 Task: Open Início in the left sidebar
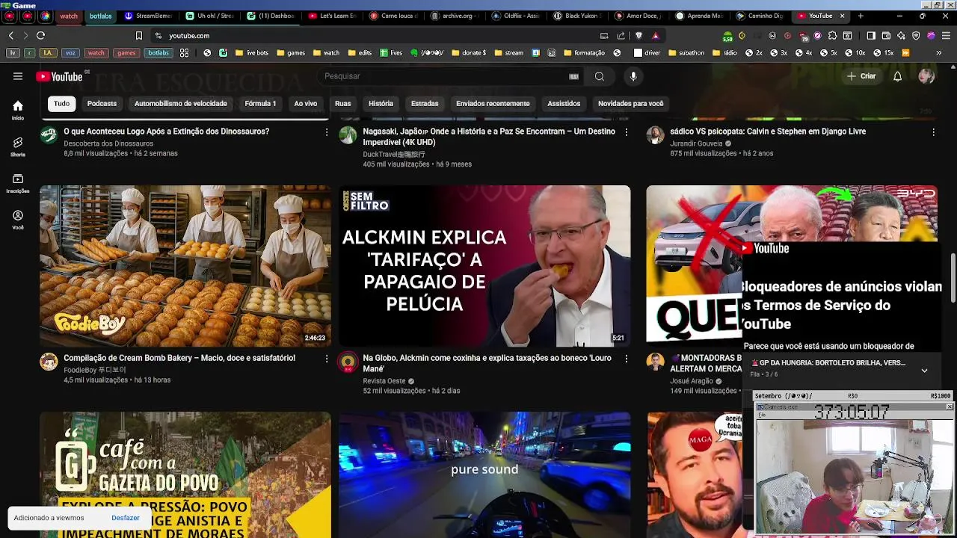(18, 110)
